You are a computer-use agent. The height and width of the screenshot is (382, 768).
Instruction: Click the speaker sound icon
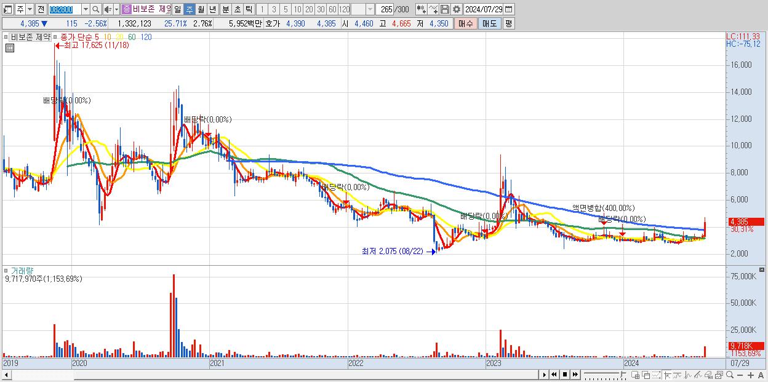(x=107, y=9)
